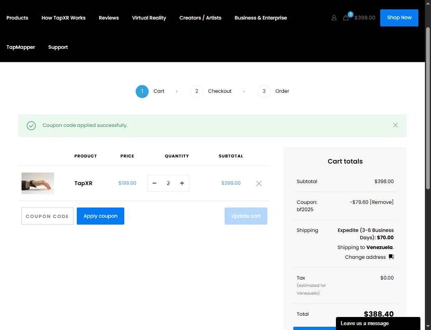Go to the Order step 3 circle

tap(264, 92)
